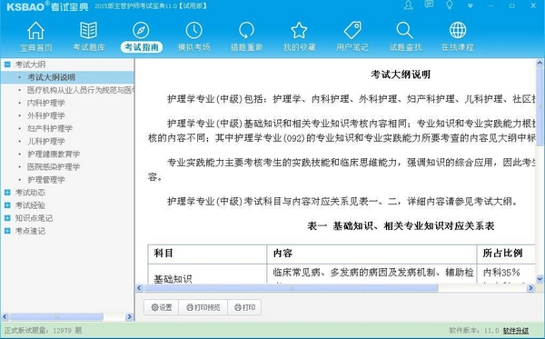Image resolution: width=545 pixels, height=339 pixels.
Task: Open the 在线课程 globe icon
Action: click(458, 30)
